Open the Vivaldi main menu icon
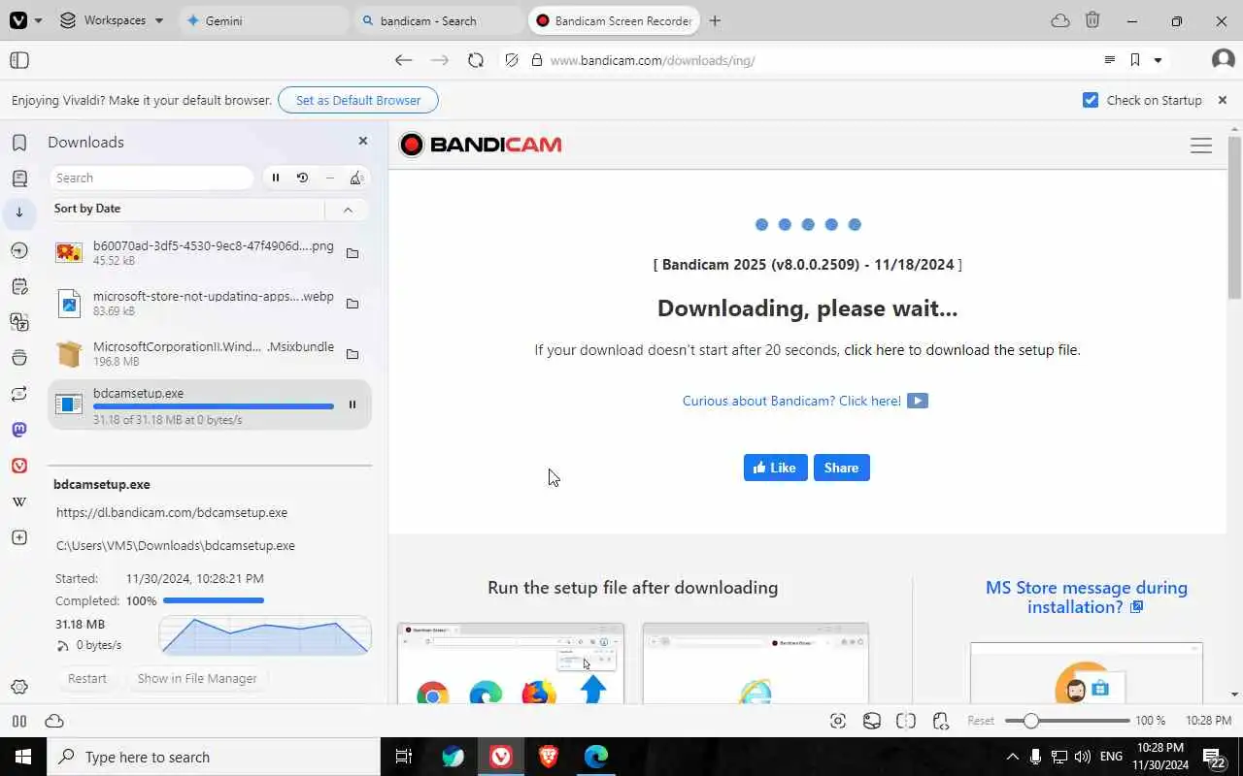This screenshot has height=776, width=1243. click(18, 20)
